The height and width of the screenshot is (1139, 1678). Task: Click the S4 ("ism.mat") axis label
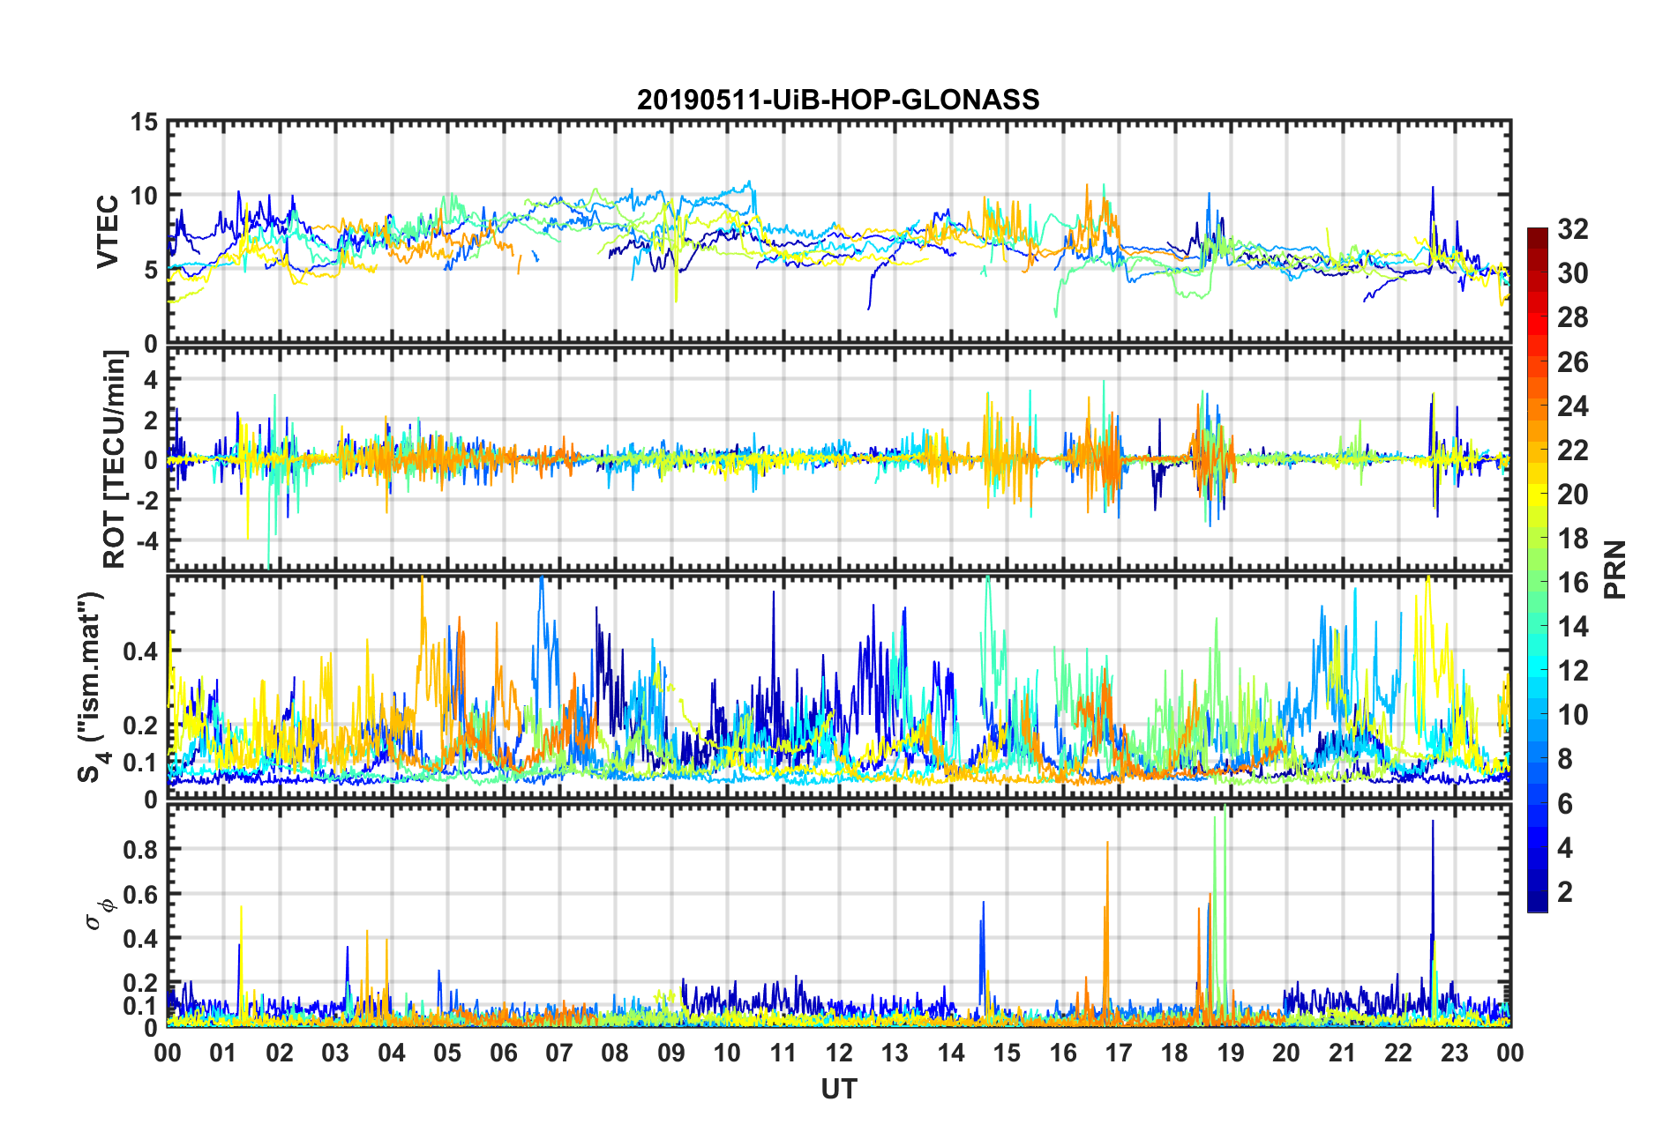(x=92, y=687)
